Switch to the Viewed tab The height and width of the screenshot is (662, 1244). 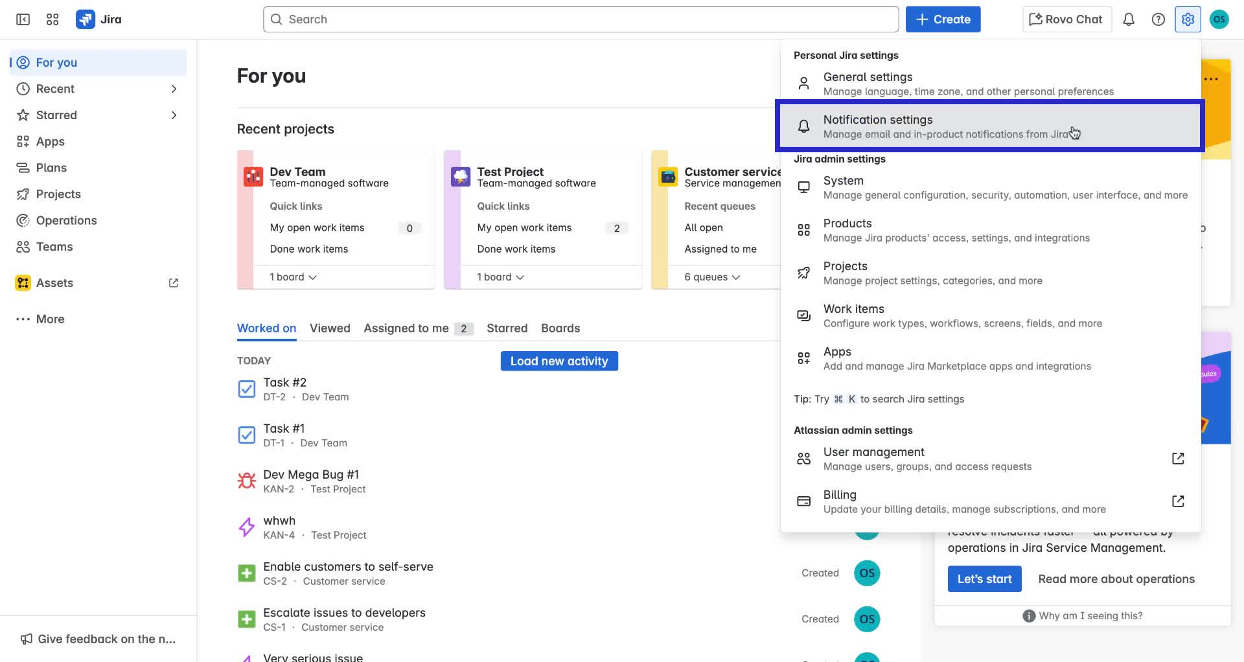330,328
